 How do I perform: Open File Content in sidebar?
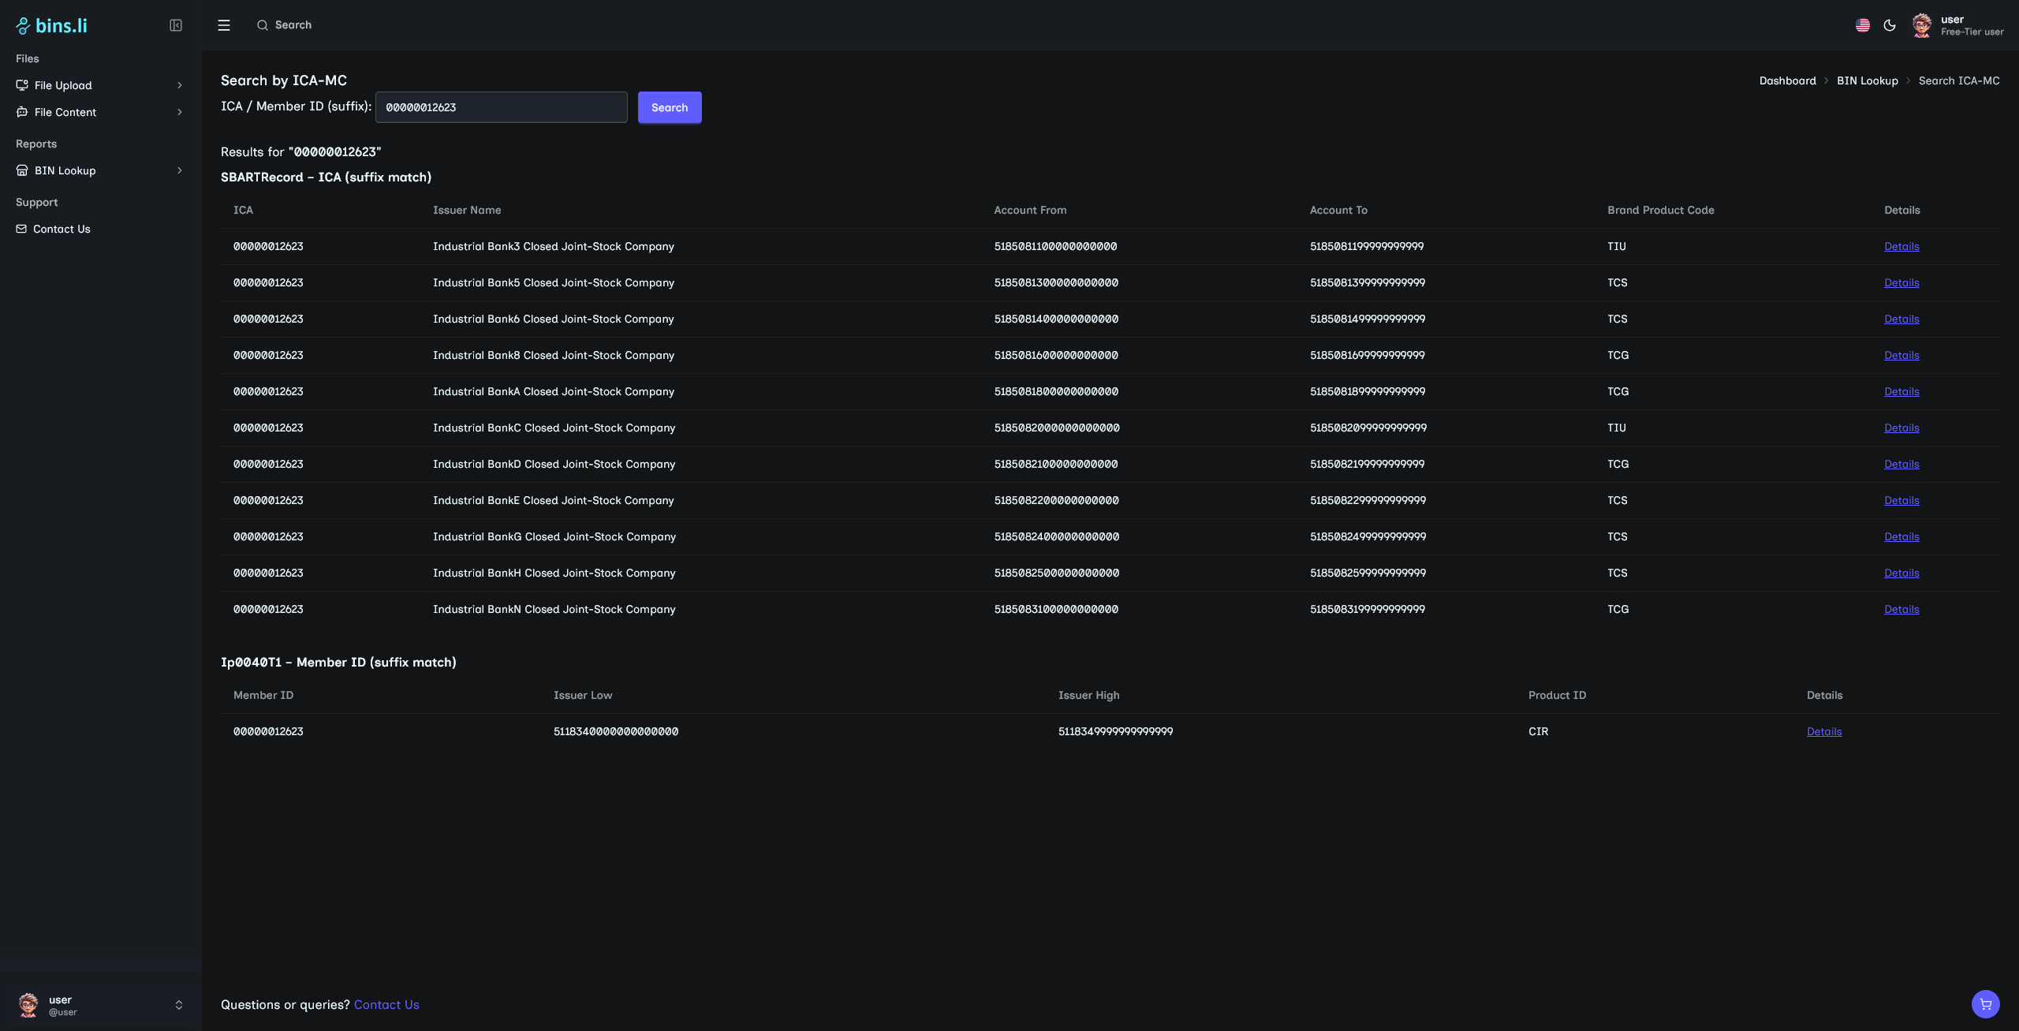coord(100,112)
